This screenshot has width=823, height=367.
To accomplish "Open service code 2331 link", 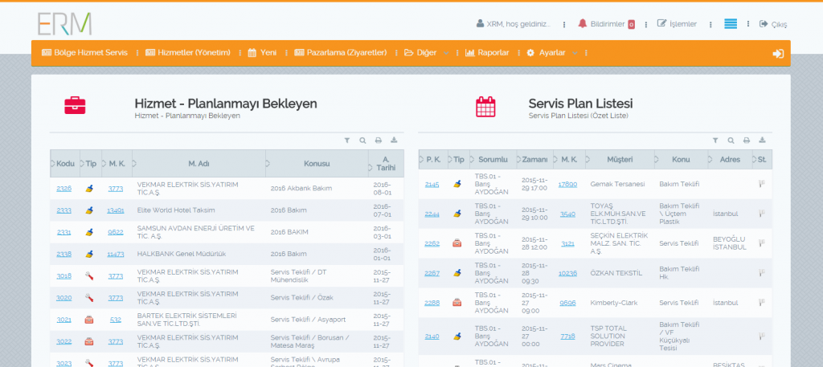I will tap(64, 232).
